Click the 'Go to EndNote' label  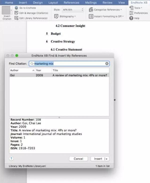pos(27,8)
